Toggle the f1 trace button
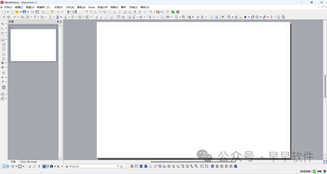The image size is (327, 174). [4, 17]
